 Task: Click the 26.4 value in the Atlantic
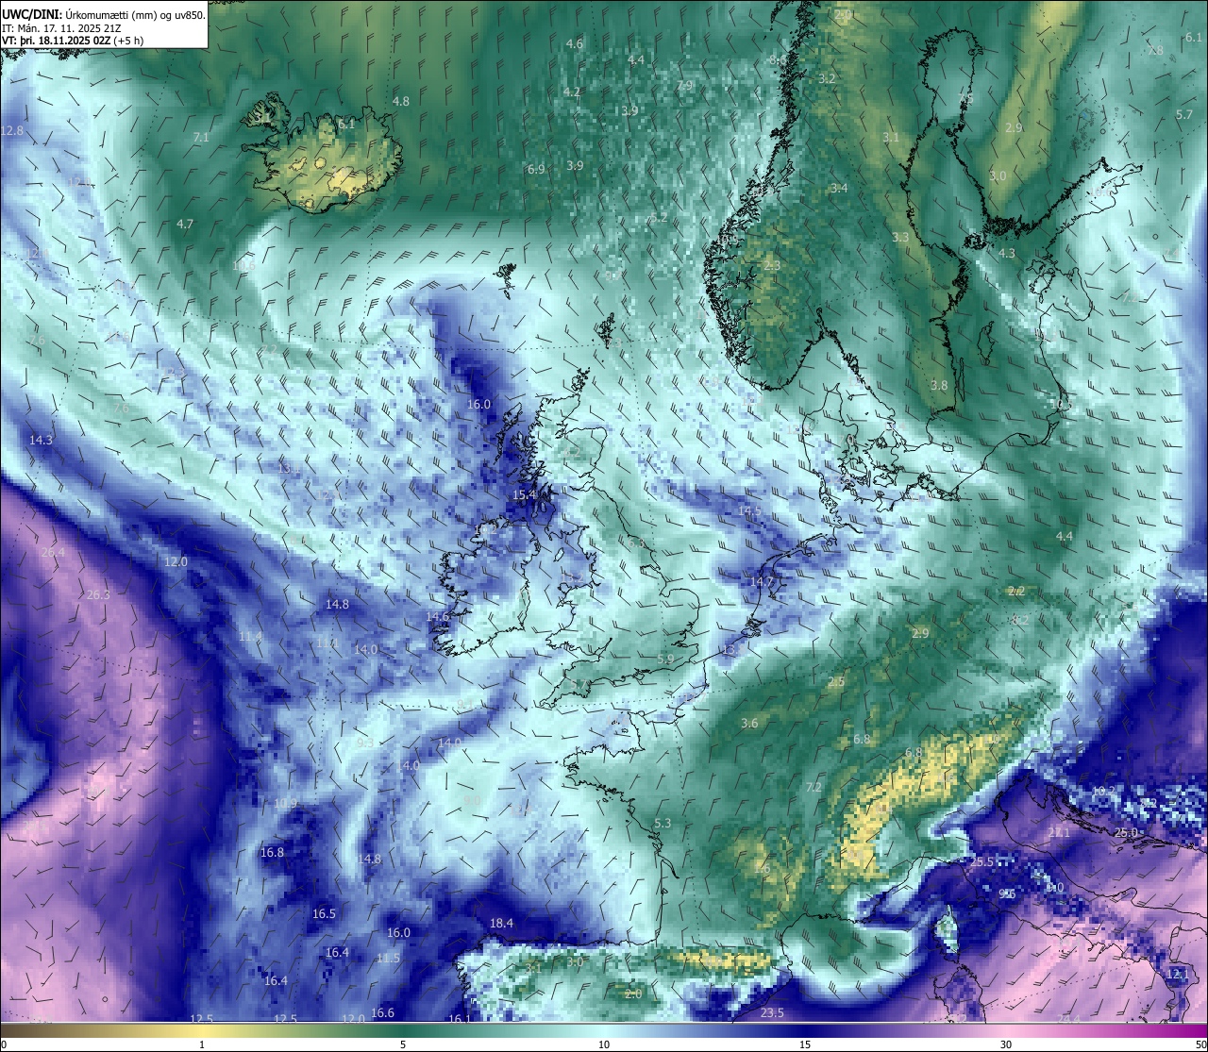[53, 552]
